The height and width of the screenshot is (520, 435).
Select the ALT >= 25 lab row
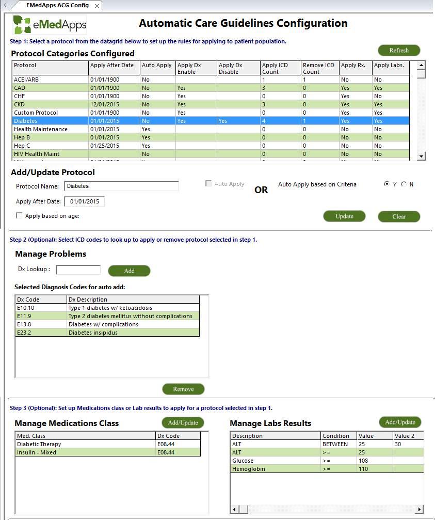point(327,452)
